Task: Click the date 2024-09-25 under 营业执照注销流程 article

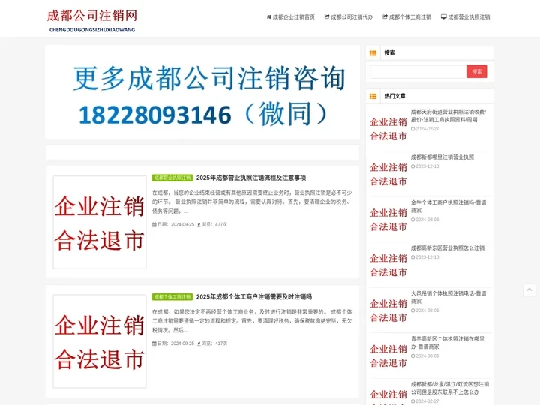Action: click(182, 224)
